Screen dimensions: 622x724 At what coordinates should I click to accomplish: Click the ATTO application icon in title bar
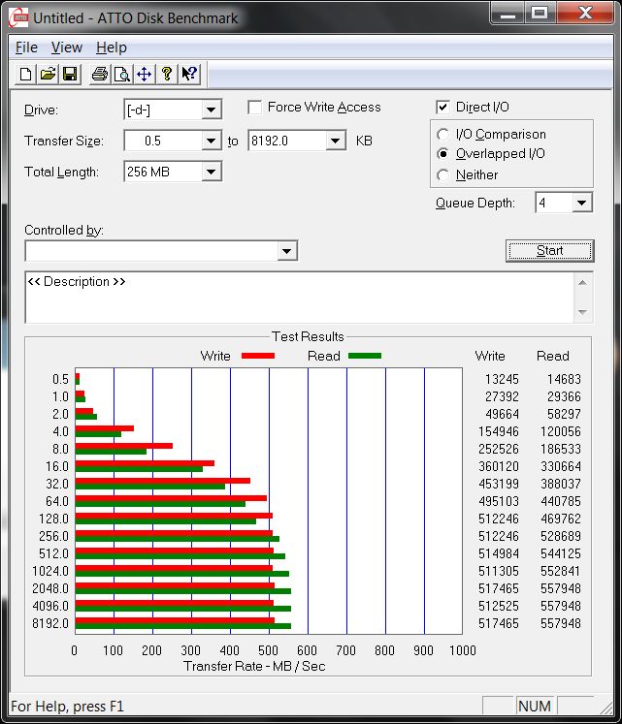[19, 18]
